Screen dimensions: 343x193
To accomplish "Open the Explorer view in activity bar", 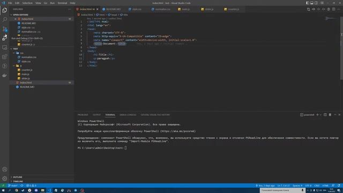I will pyautogui.click(x=5, y=10).
